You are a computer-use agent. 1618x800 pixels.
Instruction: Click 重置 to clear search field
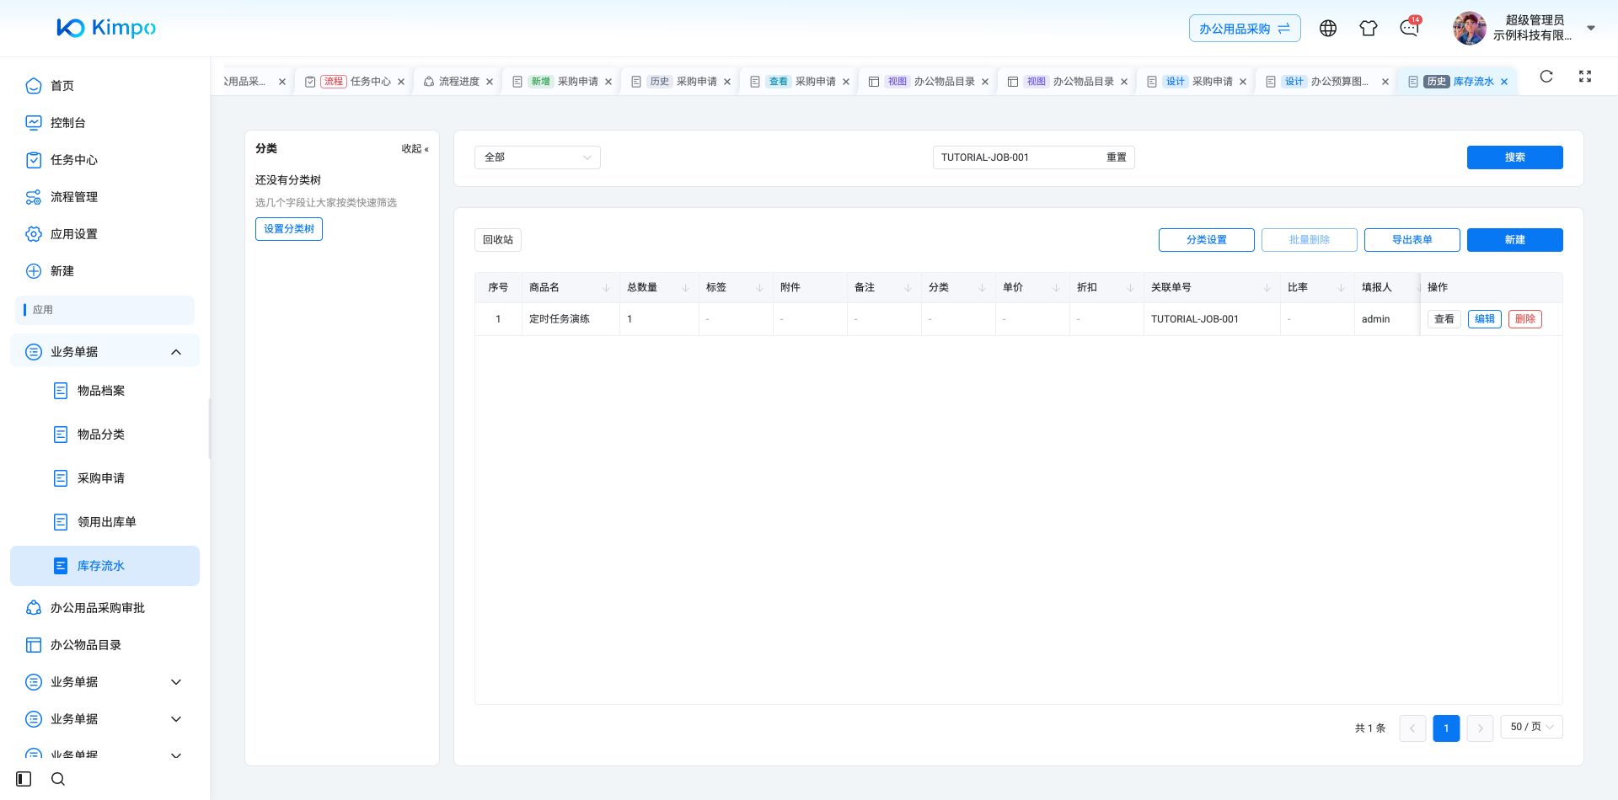(x=1116, y=157)
